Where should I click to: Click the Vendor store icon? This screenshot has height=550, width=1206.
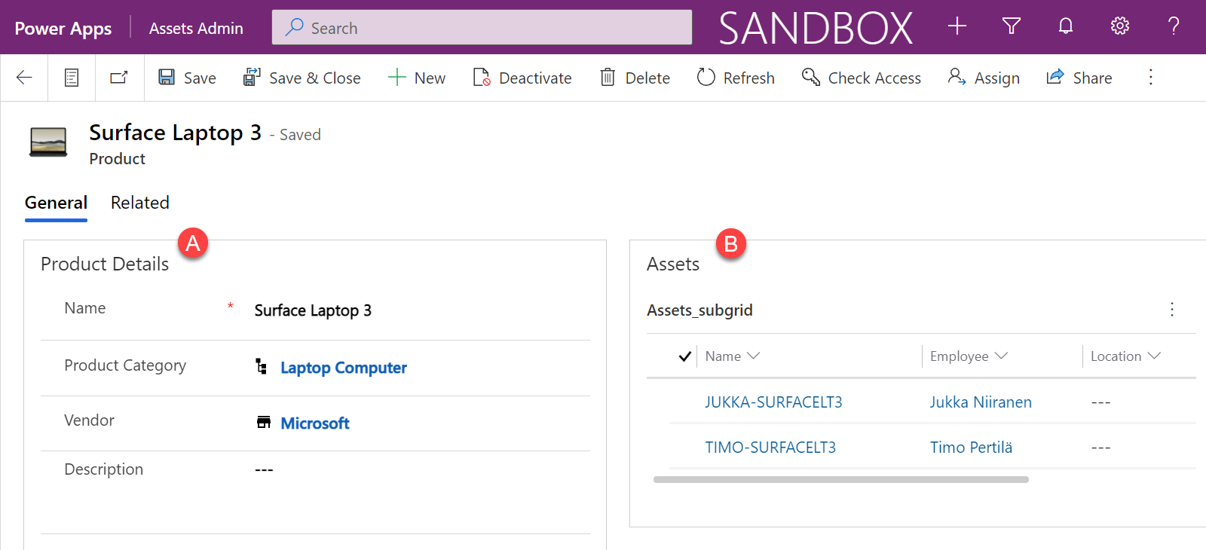click(263, 422)
